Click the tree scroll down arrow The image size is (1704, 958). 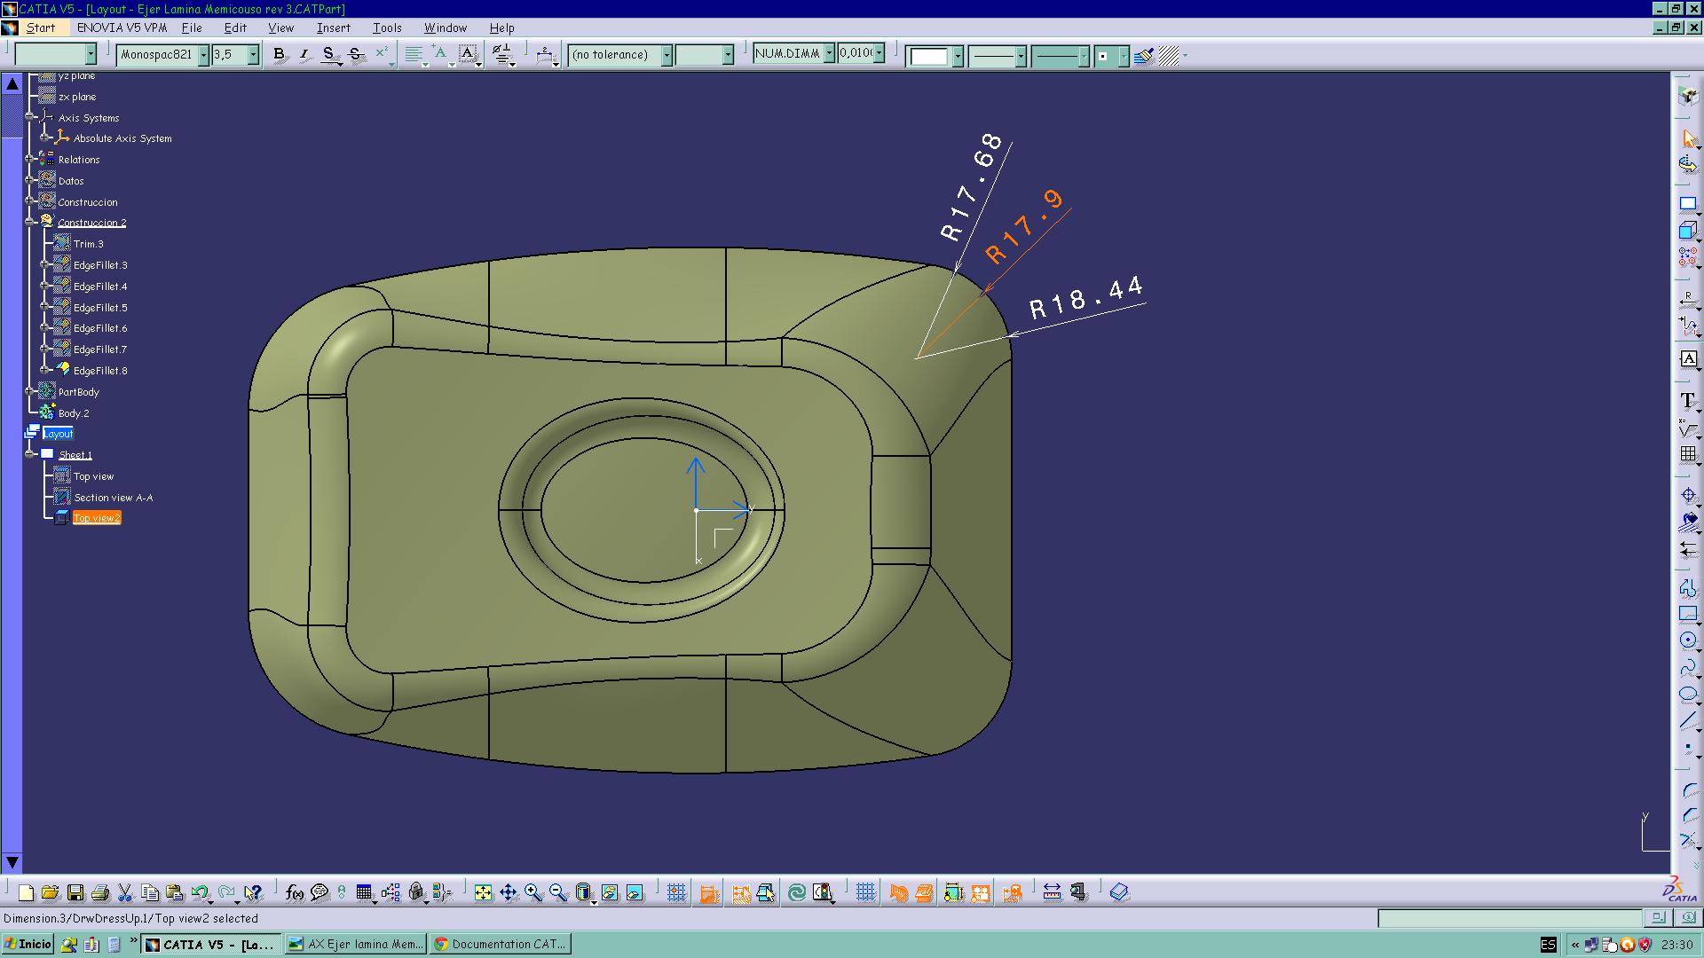click(12, 862)
